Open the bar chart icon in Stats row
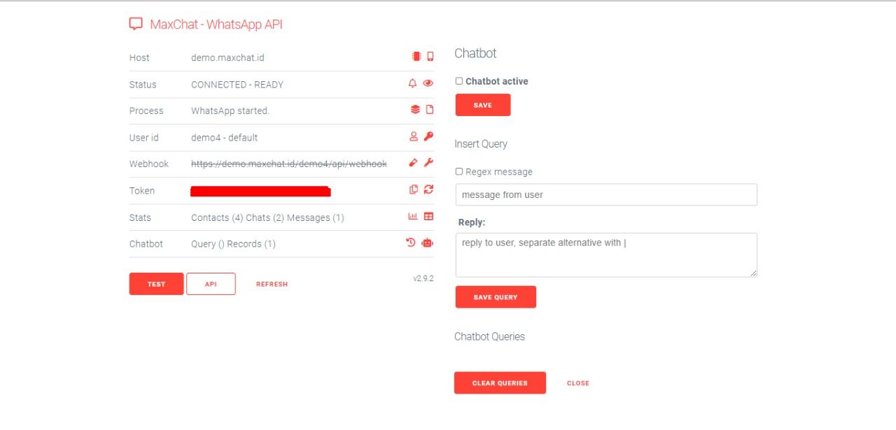The height and width of the screenshot is (430, 896). coord(413,217)
